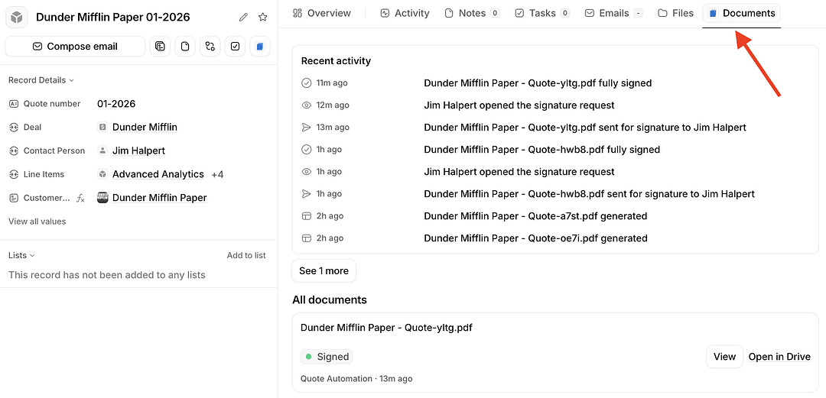Click the cube icon beside Advanced Analytics

(x=102, y=174)
